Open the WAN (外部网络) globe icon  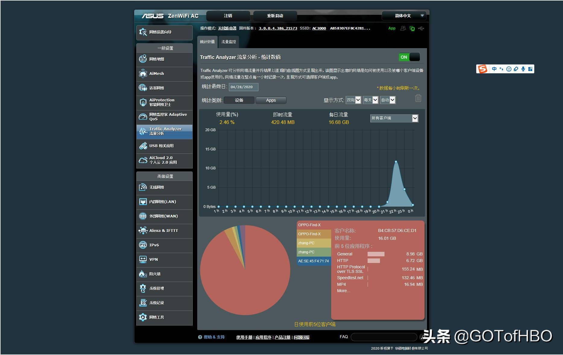pos(143,216)
